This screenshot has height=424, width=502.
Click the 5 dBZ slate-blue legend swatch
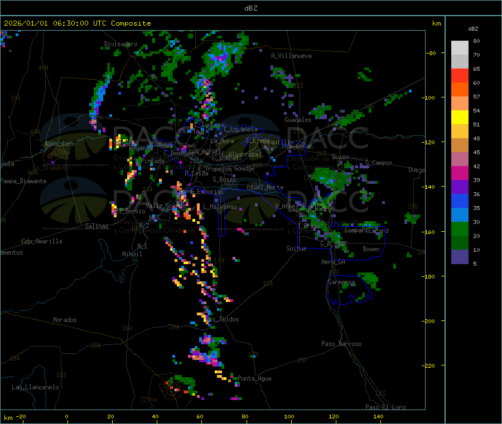460,257
